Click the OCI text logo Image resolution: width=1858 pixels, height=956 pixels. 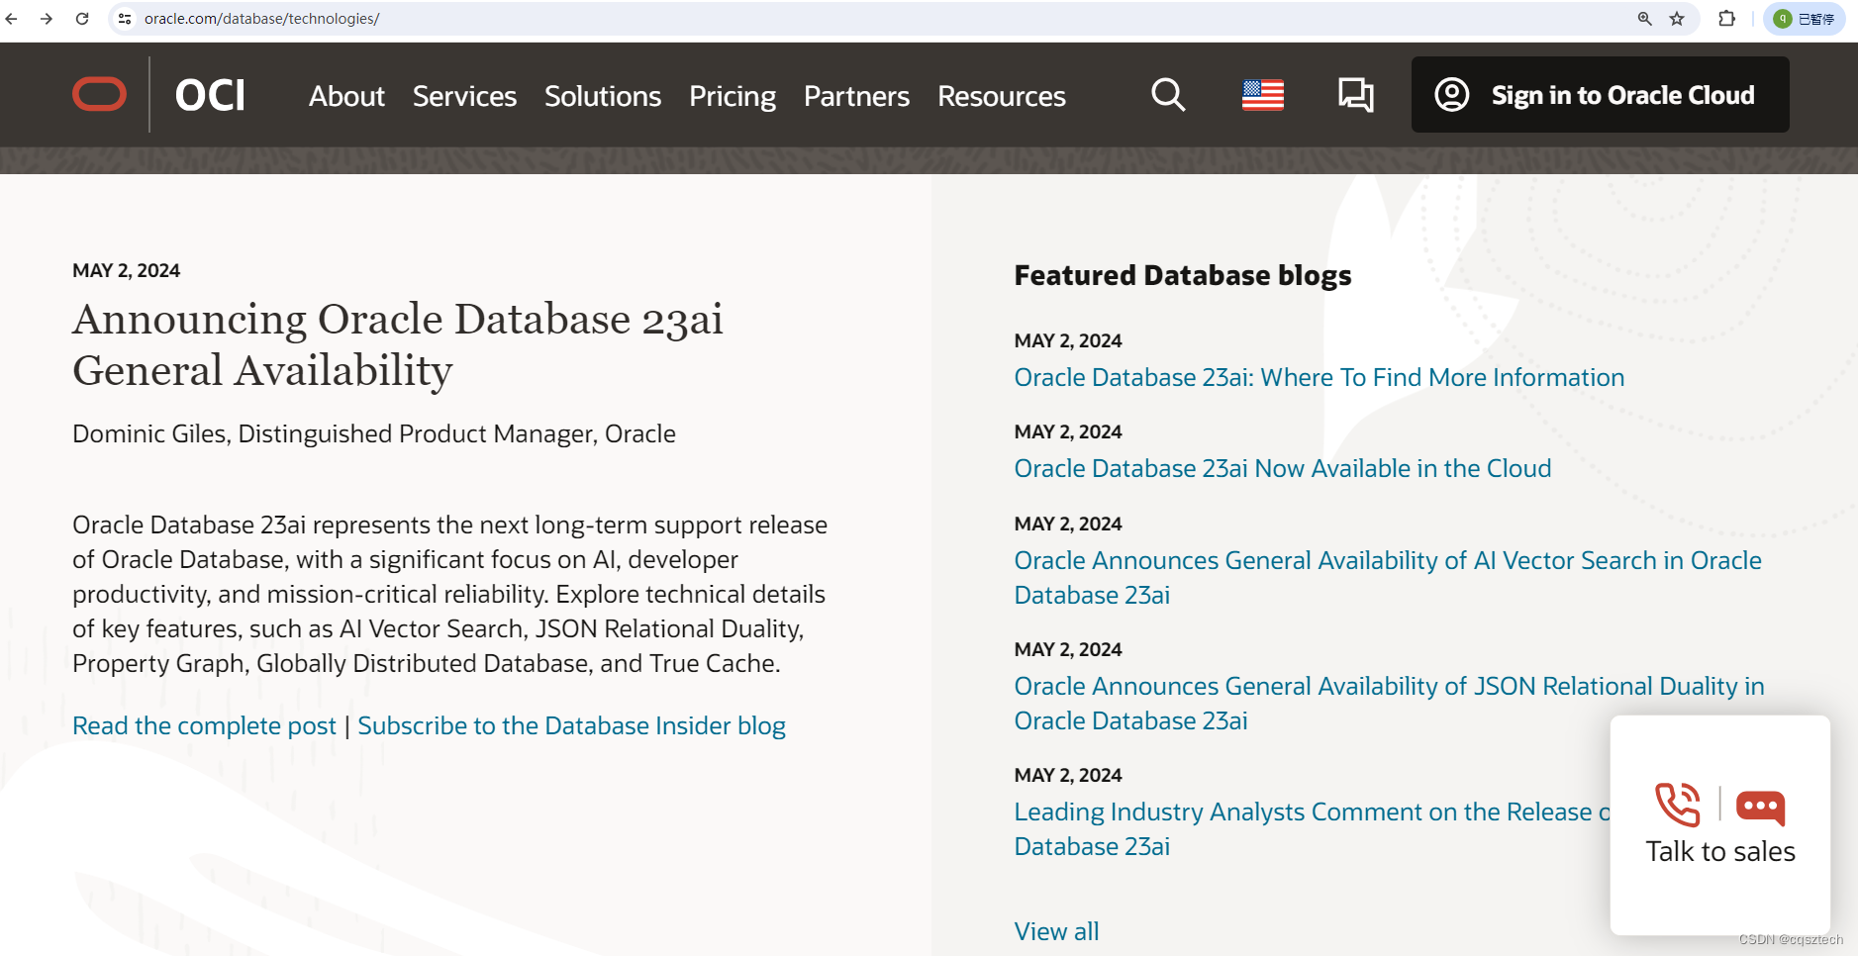pos(210,95)
